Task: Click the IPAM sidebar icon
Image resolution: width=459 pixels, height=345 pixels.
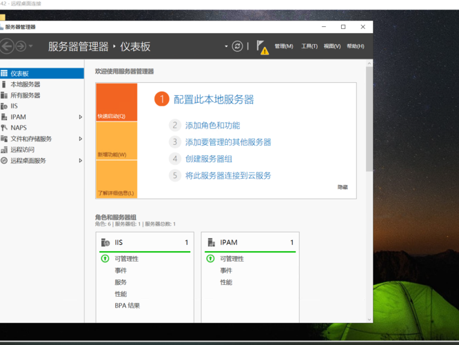Action: pos(4,117)
